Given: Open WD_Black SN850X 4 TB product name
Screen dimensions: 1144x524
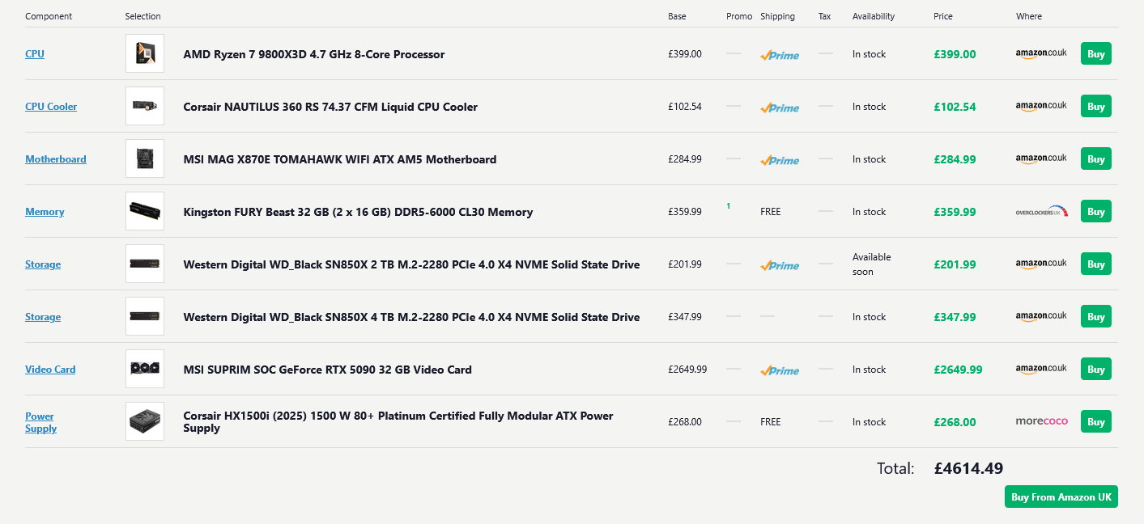Looking at the screenshot, I should [x=411, y=317].
